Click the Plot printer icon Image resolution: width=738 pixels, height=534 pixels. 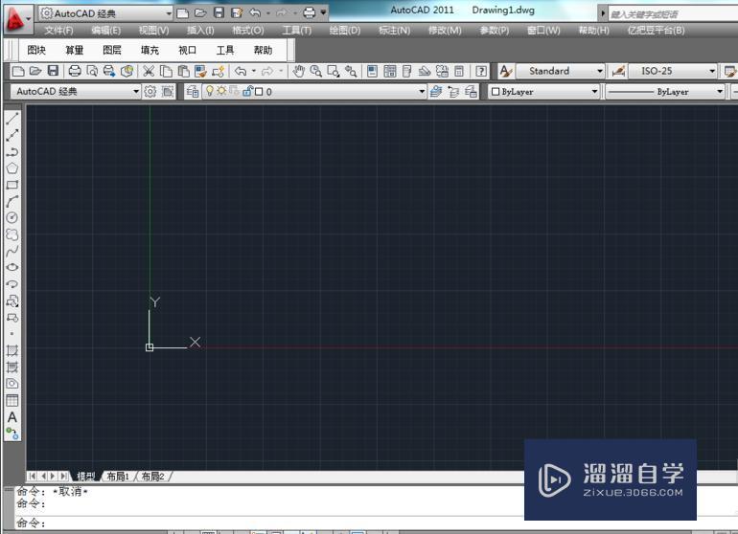click(75, 71)
